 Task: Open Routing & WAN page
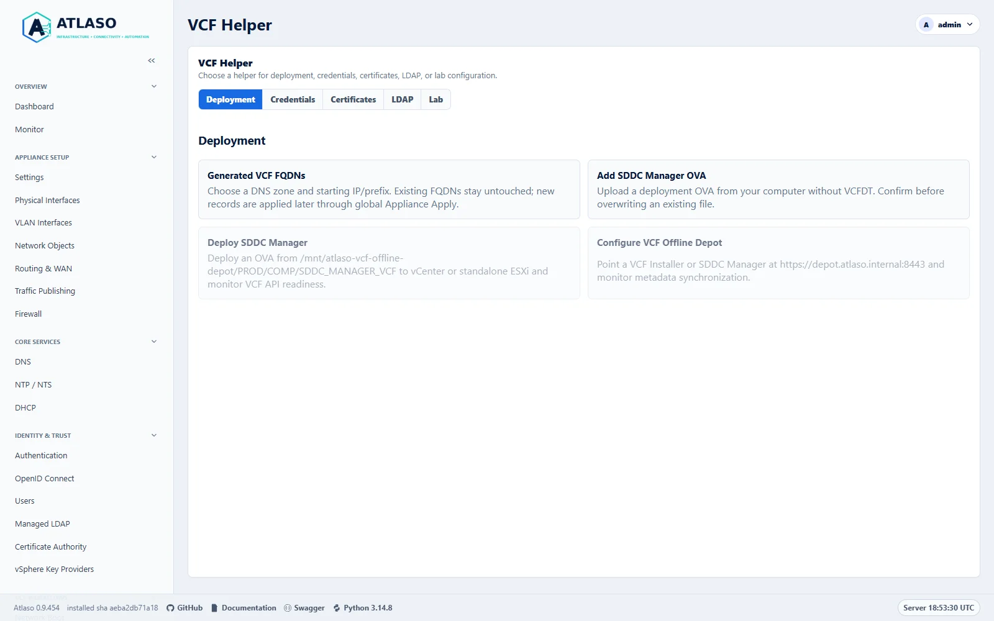click(x=43, y=269)
